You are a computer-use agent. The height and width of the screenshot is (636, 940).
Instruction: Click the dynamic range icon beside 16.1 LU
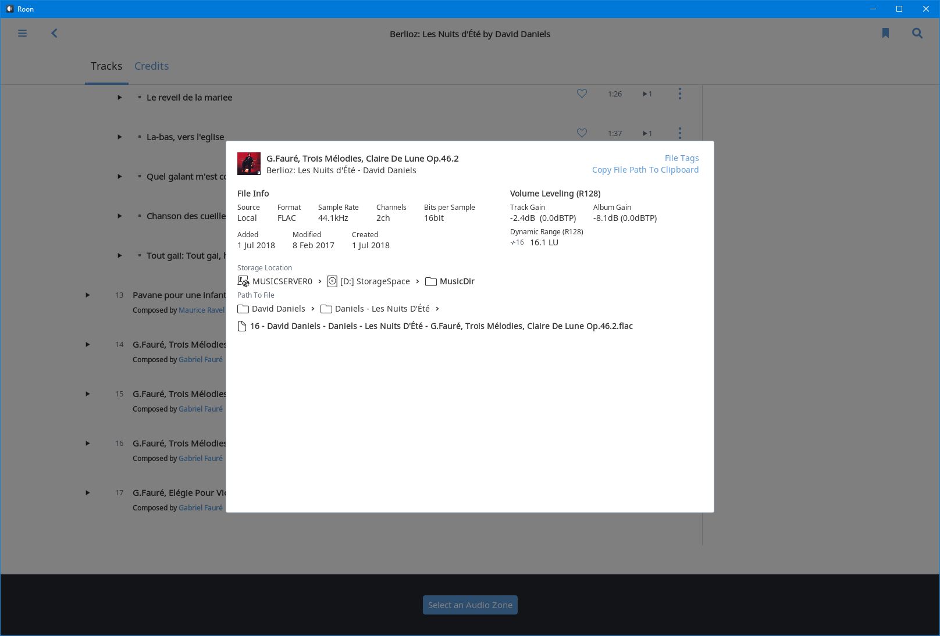pyautogui.click(x=517, y=242)
